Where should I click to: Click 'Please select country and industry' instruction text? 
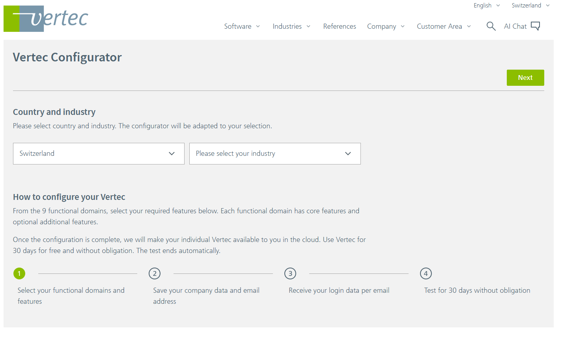point(142,126)
